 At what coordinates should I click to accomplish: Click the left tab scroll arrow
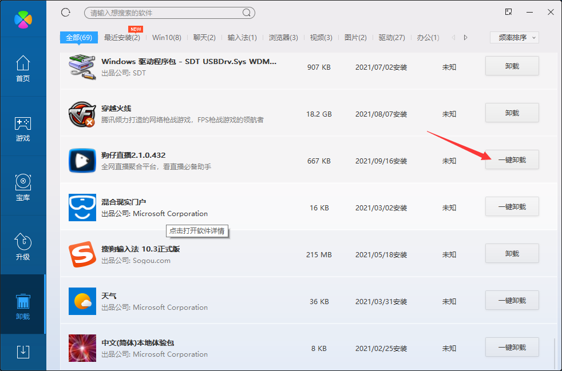453,37
